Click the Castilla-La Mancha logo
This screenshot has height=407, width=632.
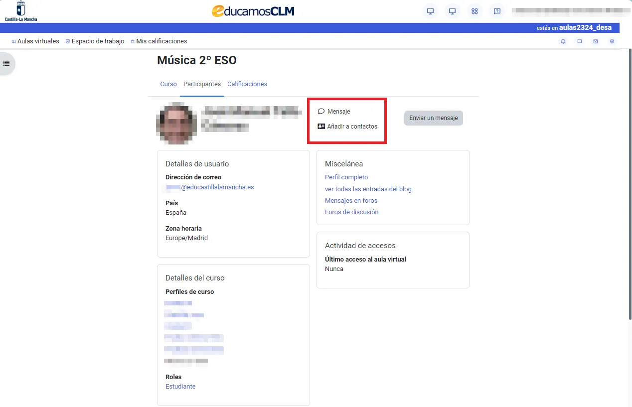point(21,11)
